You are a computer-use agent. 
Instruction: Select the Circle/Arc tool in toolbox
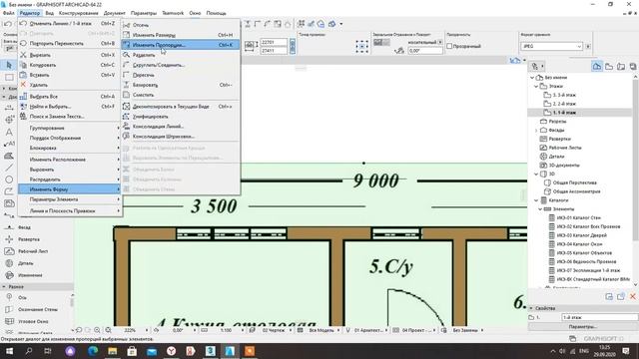click(x=9, y=179)
